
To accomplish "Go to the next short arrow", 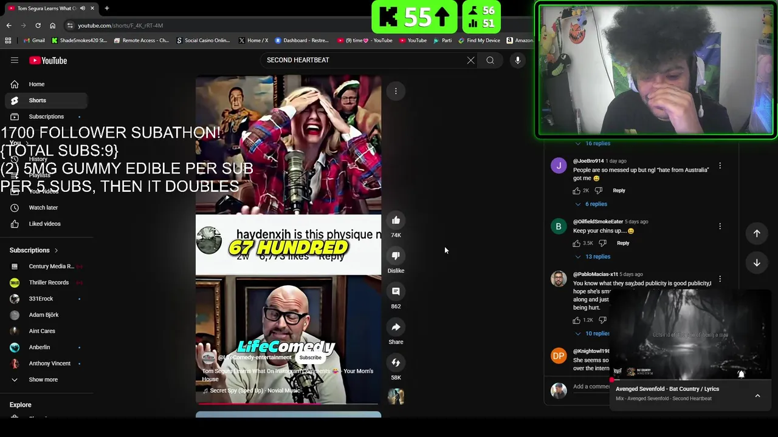I will [757, 263].
